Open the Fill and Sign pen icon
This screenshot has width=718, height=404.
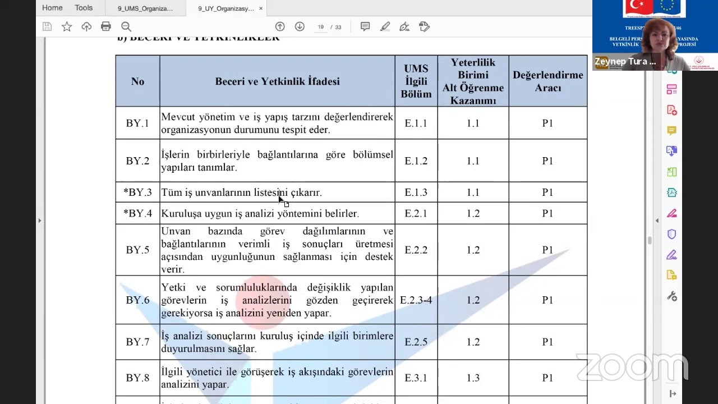coord(404,26)
